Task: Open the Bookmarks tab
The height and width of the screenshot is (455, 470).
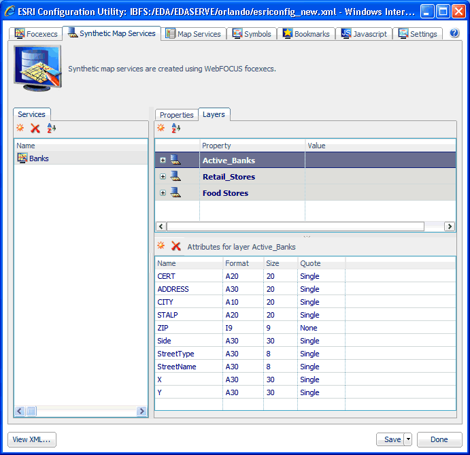Action: pyautogui.click(x=306, y=33)
